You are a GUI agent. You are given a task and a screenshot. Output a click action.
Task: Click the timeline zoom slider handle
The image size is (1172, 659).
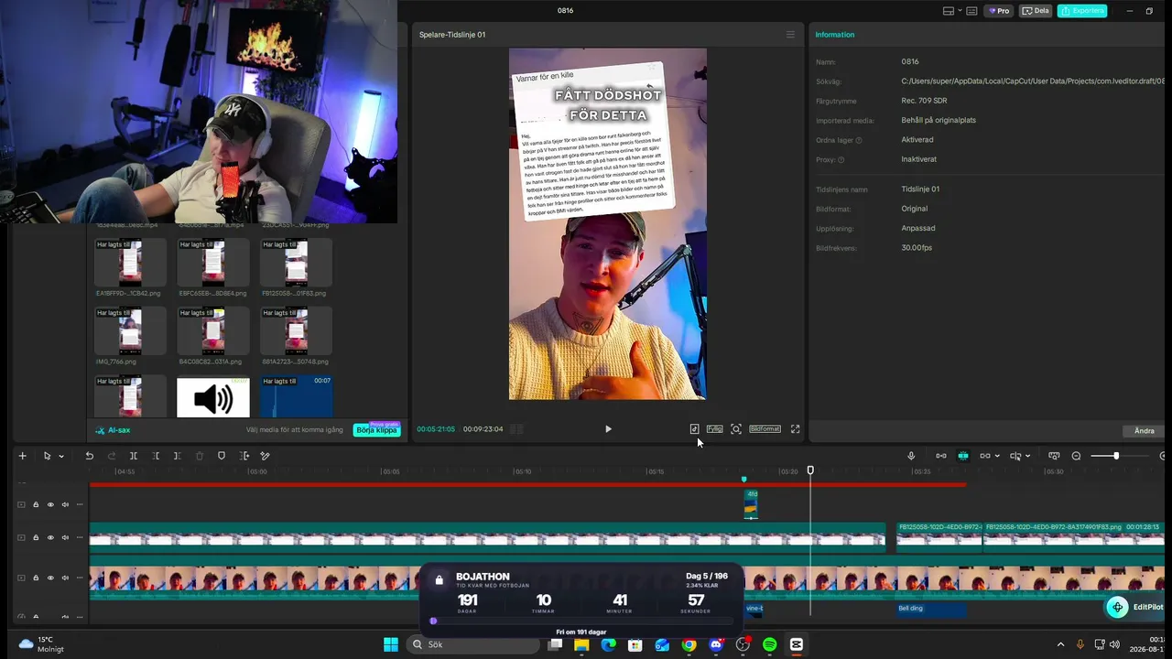pos(1116,456)
